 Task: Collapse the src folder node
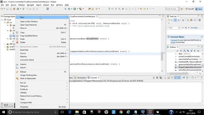pyautogui.click(x=5, y=22)
